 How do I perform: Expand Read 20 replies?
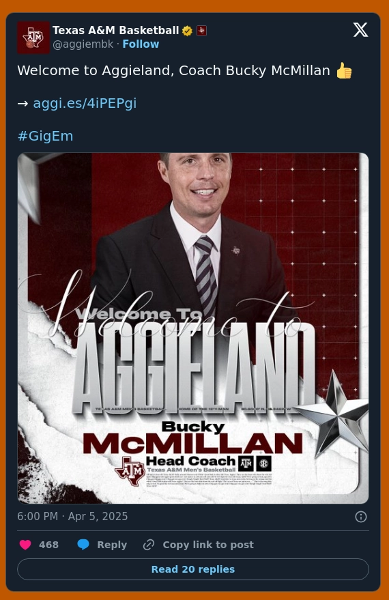[x=192, y=569]
